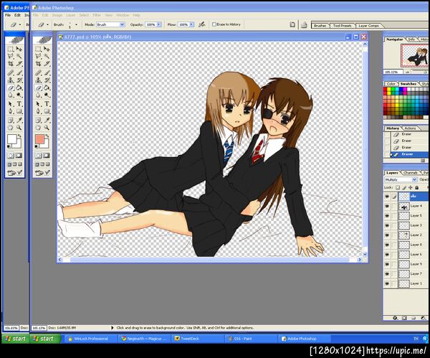Image resolution: width=430 pixels, height=358 pixels.
Task: Choose the Blur tool in the front toolbox
Action: [38, 95]
